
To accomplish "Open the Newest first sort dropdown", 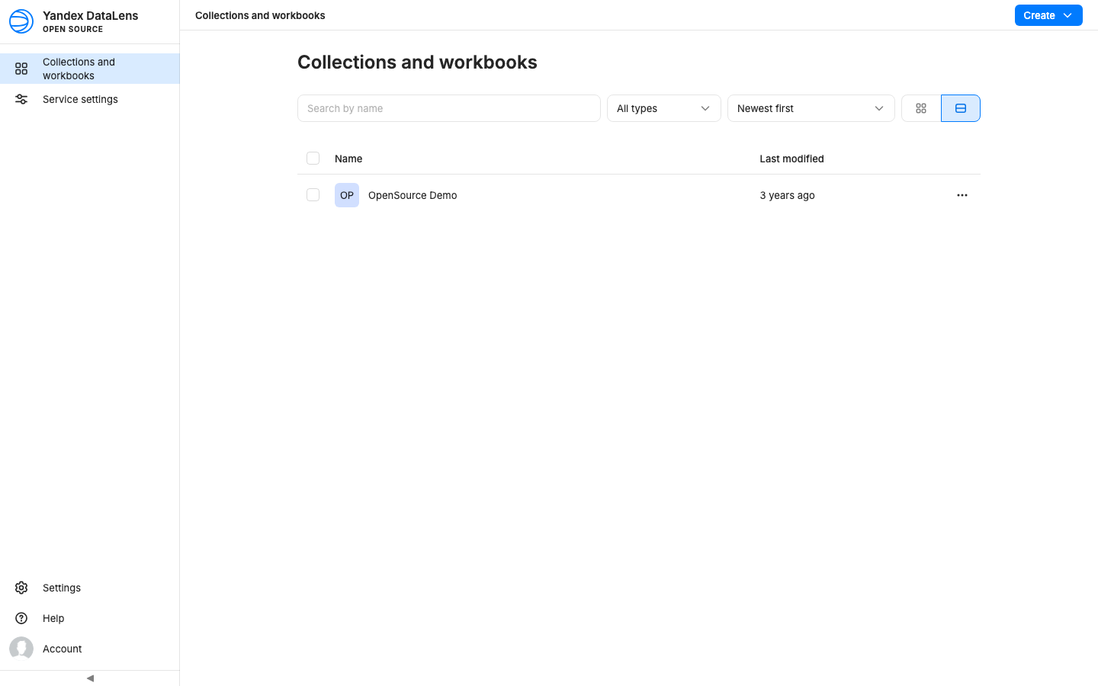I will (x=811, y=108).
